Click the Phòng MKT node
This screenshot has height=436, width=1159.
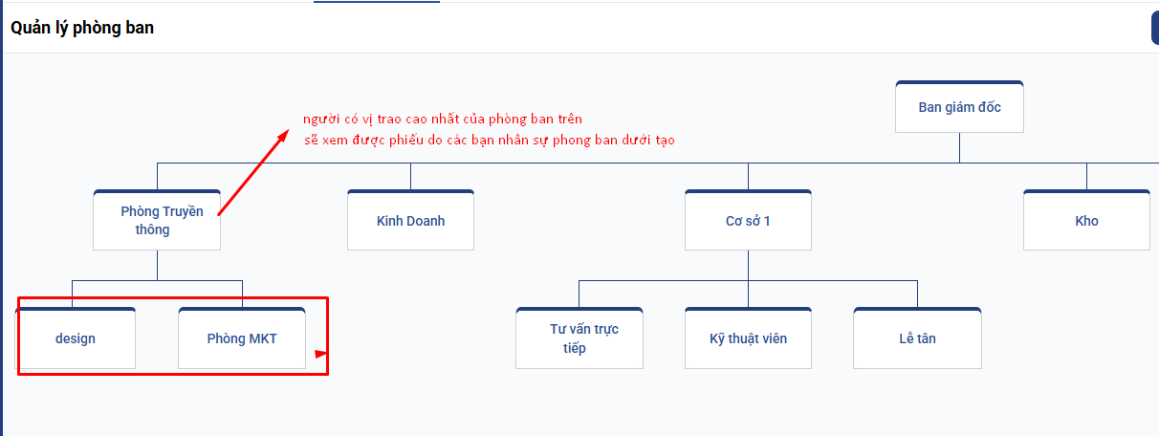tap(242, 338)
